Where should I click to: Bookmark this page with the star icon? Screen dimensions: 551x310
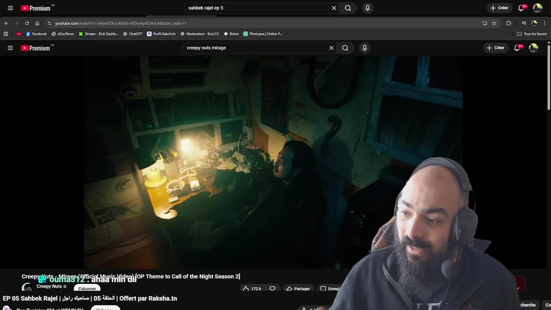click(494, 23)
